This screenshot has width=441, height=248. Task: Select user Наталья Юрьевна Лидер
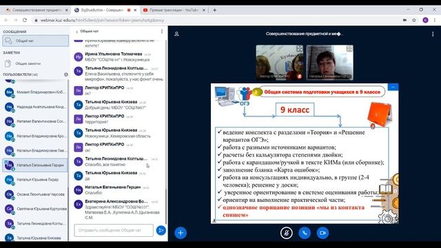coord(35,180)
